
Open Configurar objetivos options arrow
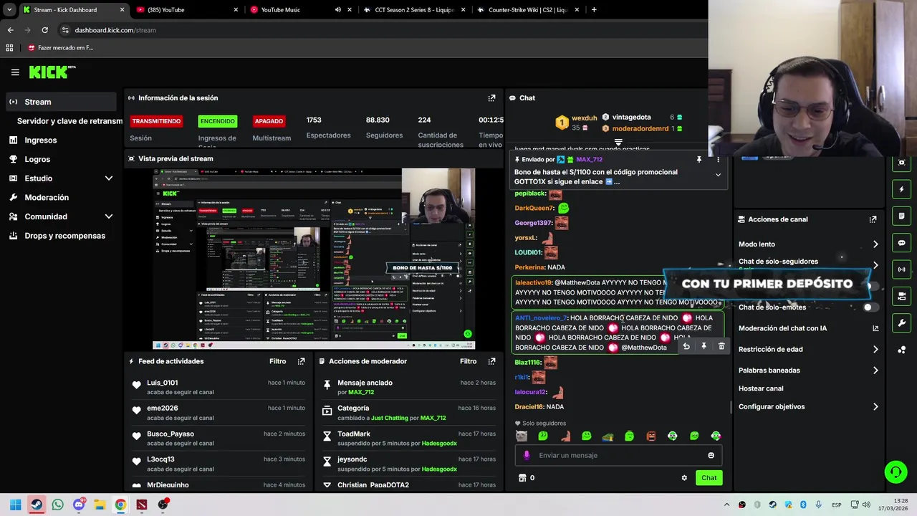pos(875,406)
